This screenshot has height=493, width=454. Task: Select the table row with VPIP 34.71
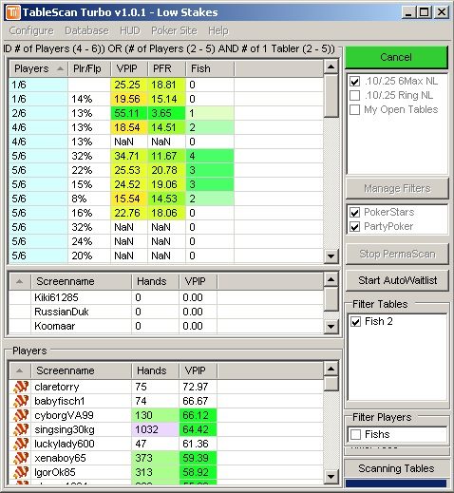tap(166, 156)
